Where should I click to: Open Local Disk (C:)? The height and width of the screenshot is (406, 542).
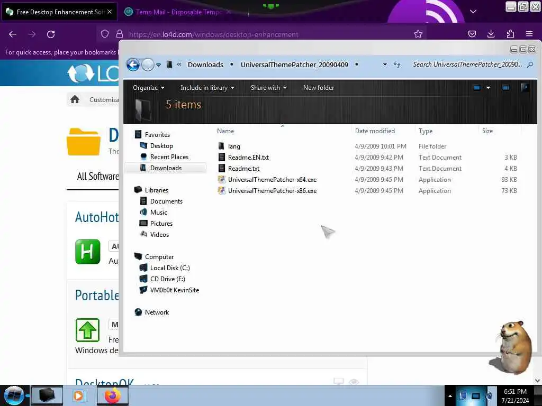170,268
